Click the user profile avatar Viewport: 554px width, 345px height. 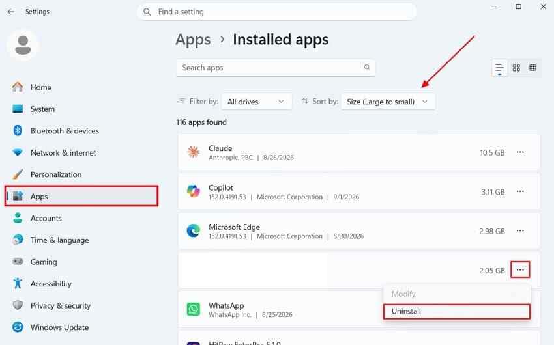(x=23, y=45)
